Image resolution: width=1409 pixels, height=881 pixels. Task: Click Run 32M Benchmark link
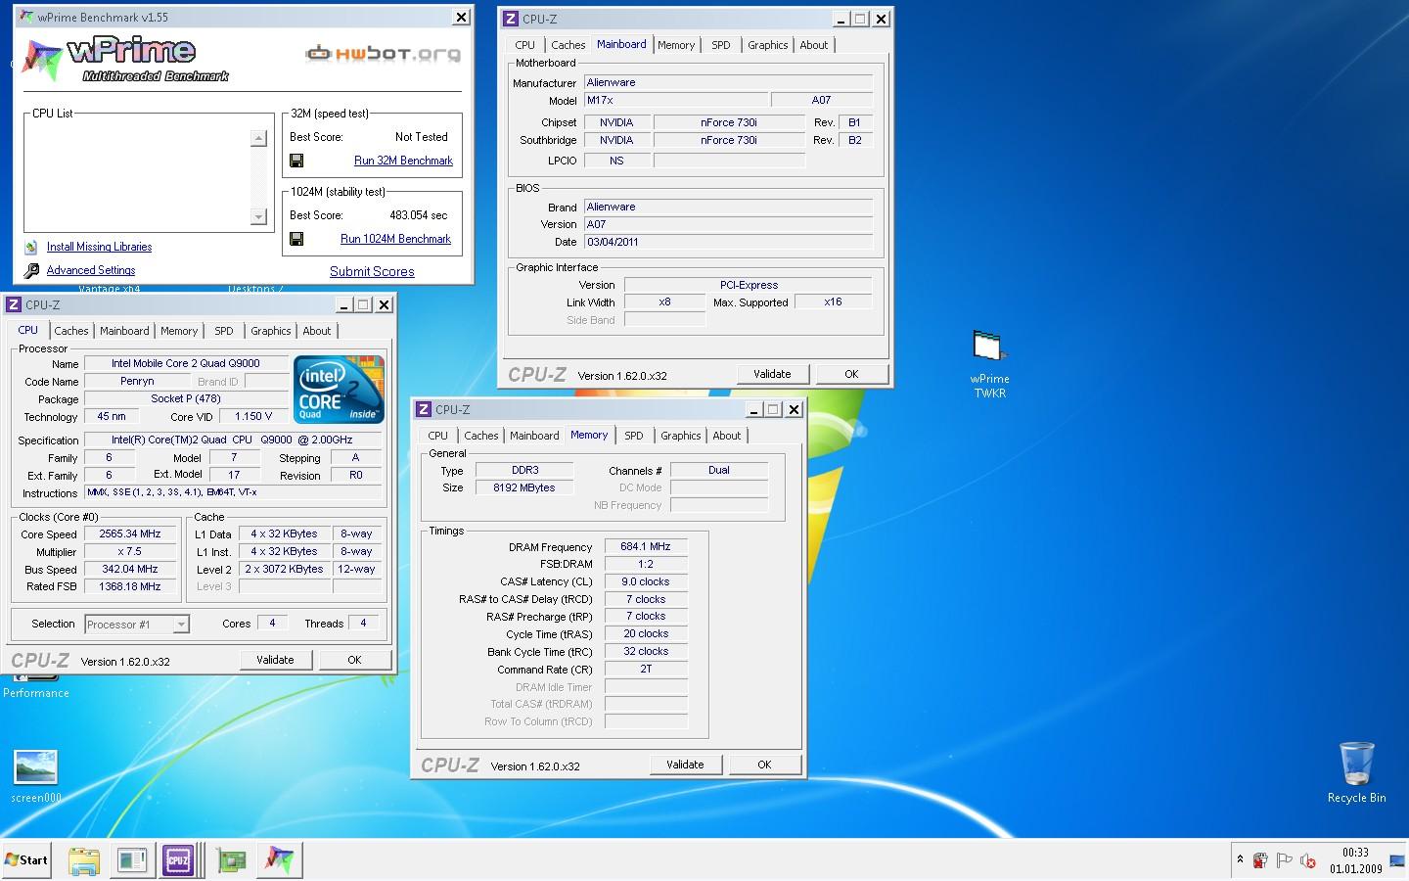[x=403, y=161]
